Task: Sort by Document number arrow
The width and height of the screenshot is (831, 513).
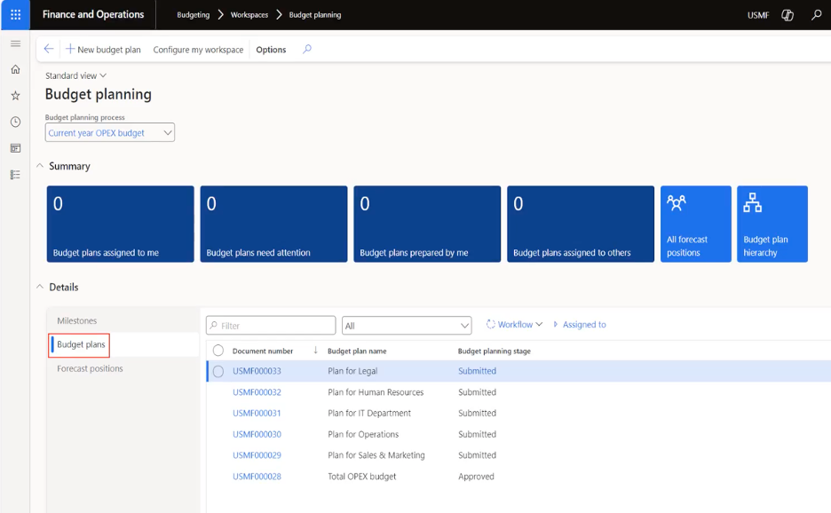Action: [315, 351]
